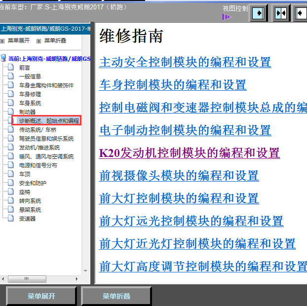The height and width of the screenshot is (306, 307).
Task: Click the page icon next to 车顶
Action: point(11,174)
